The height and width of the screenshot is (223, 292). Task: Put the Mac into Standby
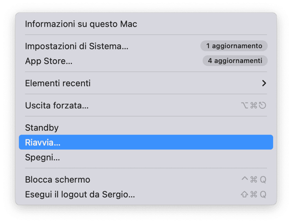click(42, 128)
